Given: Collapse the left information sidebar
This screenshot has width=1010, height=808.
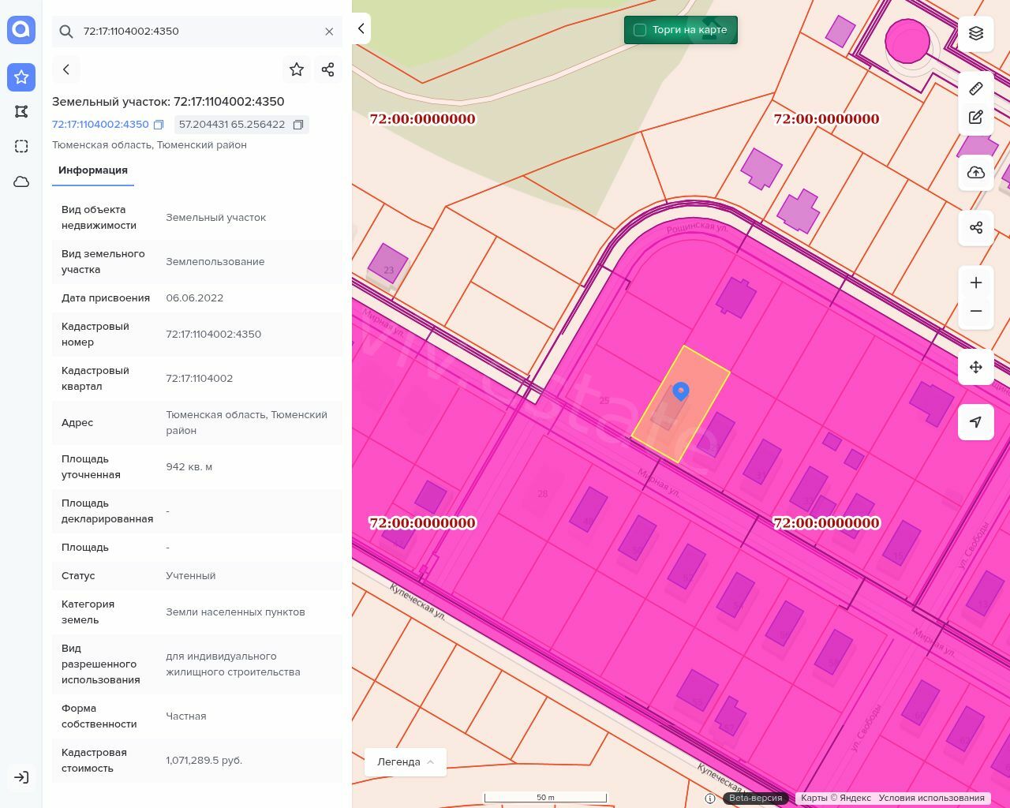Looking at the screenshot, I should coord(361,28).
